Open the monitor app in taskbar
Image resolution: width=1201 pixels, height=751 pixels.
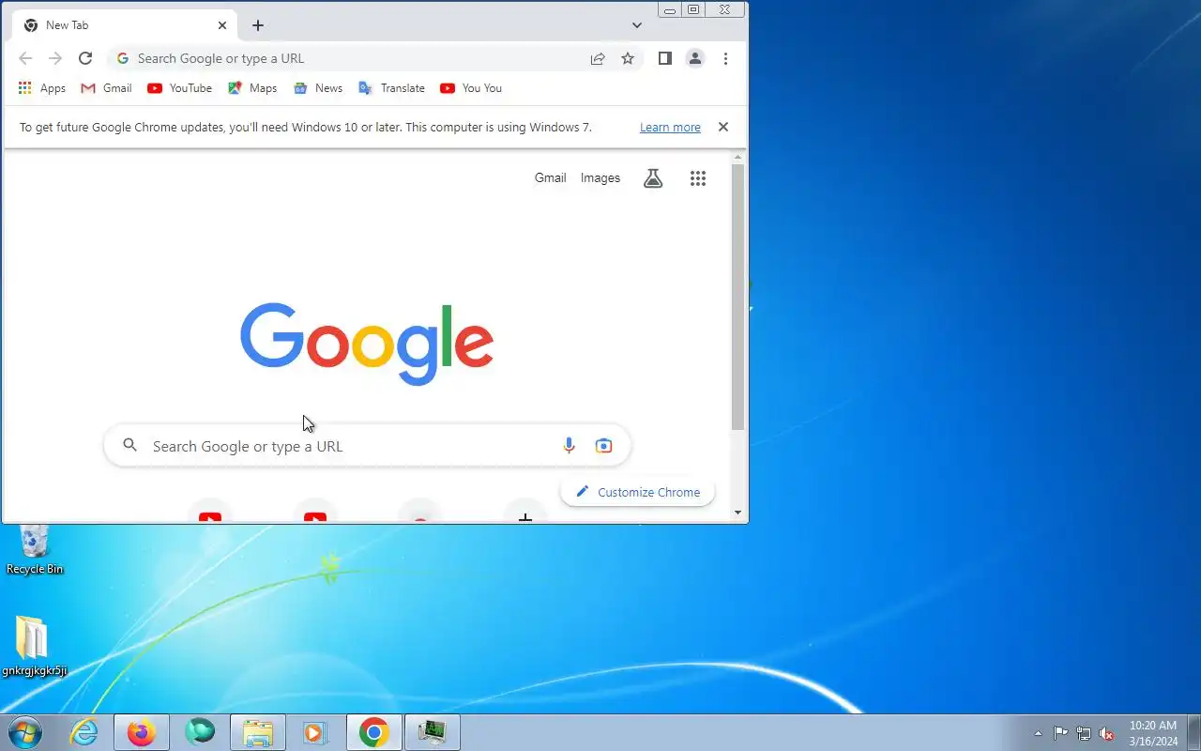433,732
